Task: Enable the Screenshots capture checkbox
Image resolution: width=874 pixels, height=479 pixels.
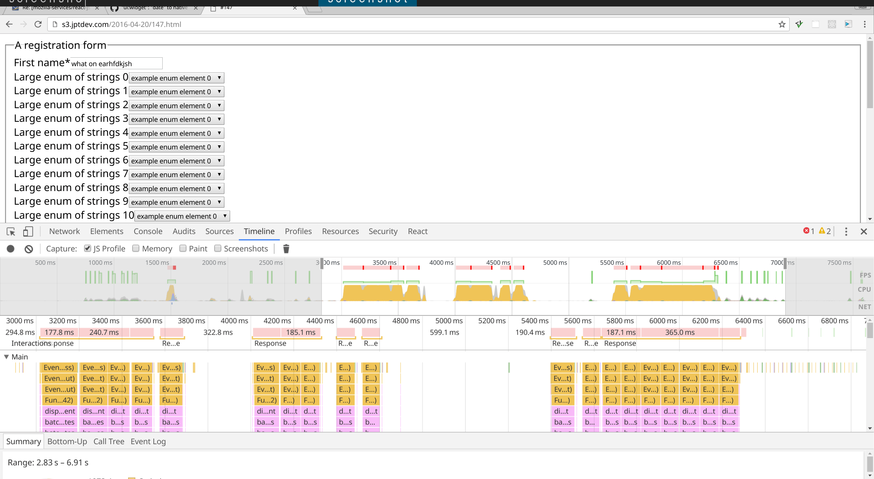Action: [x=217, y=248]
